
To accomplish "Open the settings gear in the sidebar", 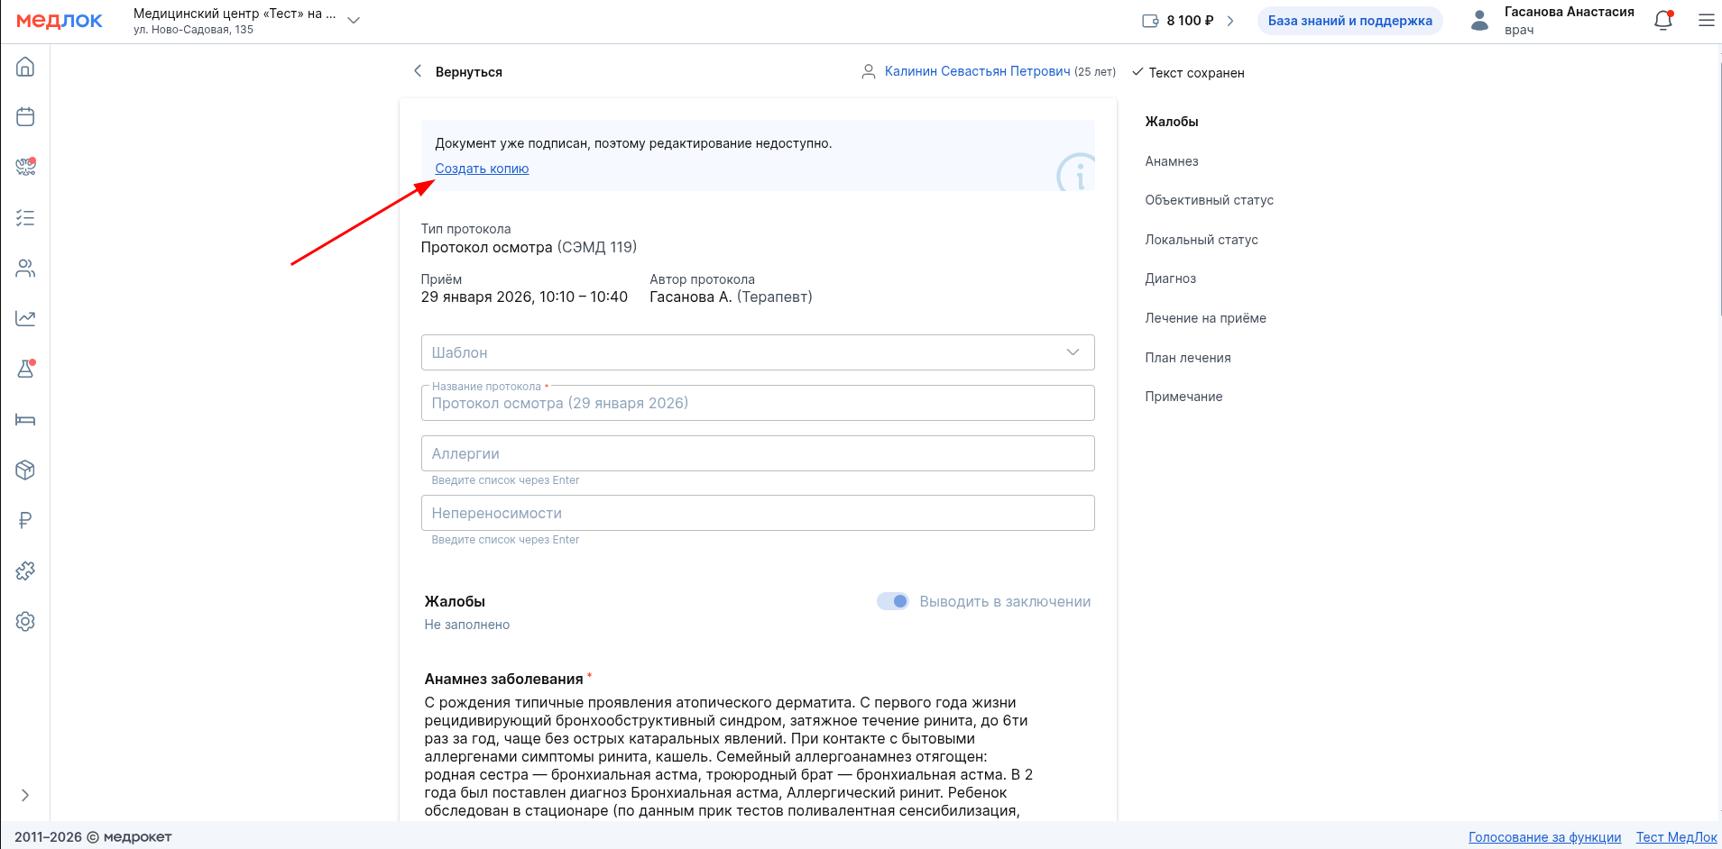I will pyautogui.click(x=25, y=621).
